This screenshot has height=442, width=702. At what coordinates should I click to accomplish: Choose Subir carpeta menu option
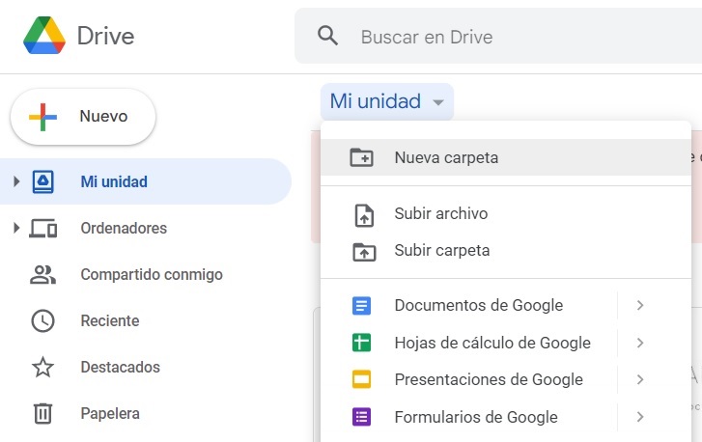441,251
